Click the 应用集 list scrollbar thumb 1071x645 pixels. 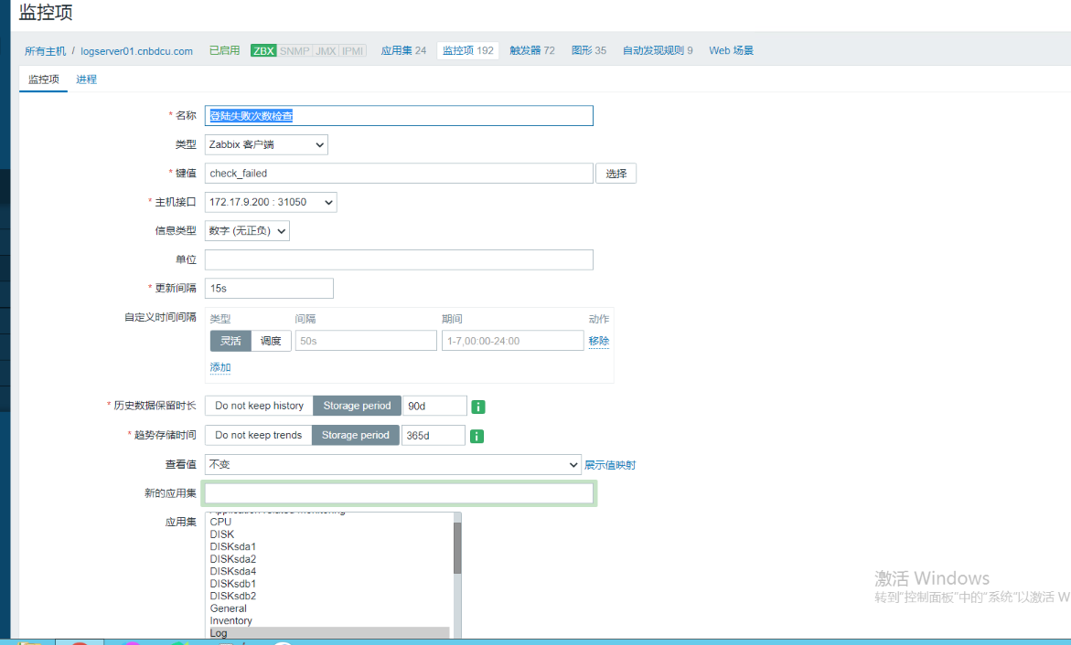coord(457,548)
